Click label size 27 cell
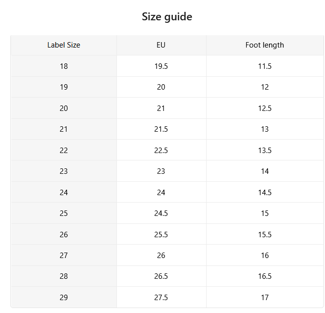Screen dimensions: 325x313 (x=63, y=255)
